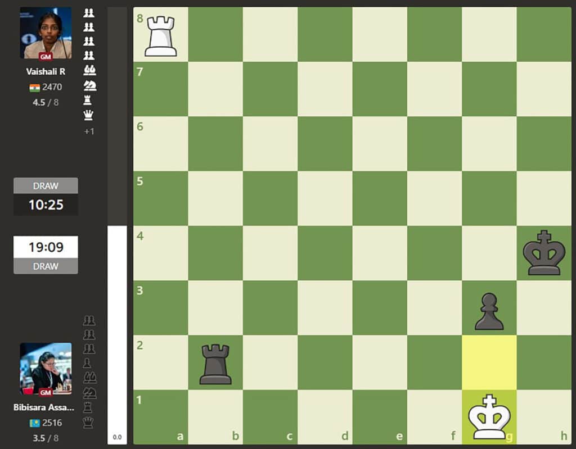
Task: Click the white rook on a8
Action: pos(161,35)
